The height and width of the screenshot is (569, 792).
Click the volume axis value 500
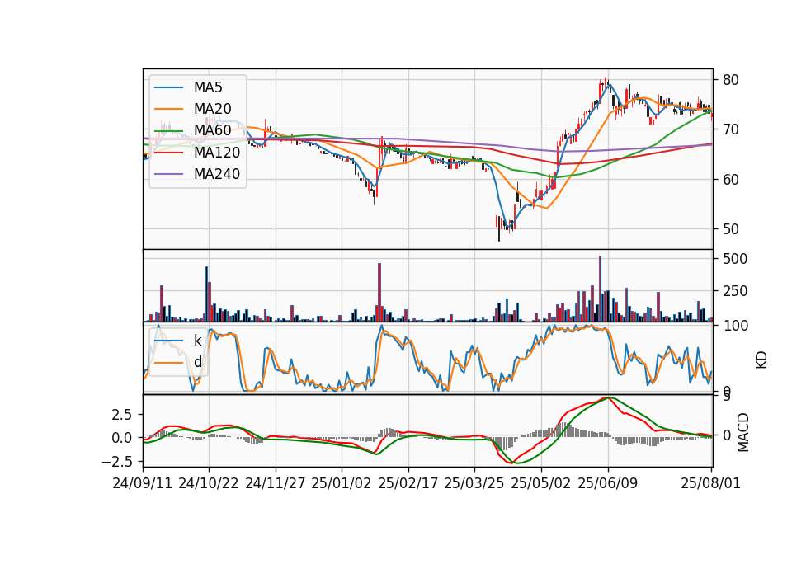coord(735,259)
